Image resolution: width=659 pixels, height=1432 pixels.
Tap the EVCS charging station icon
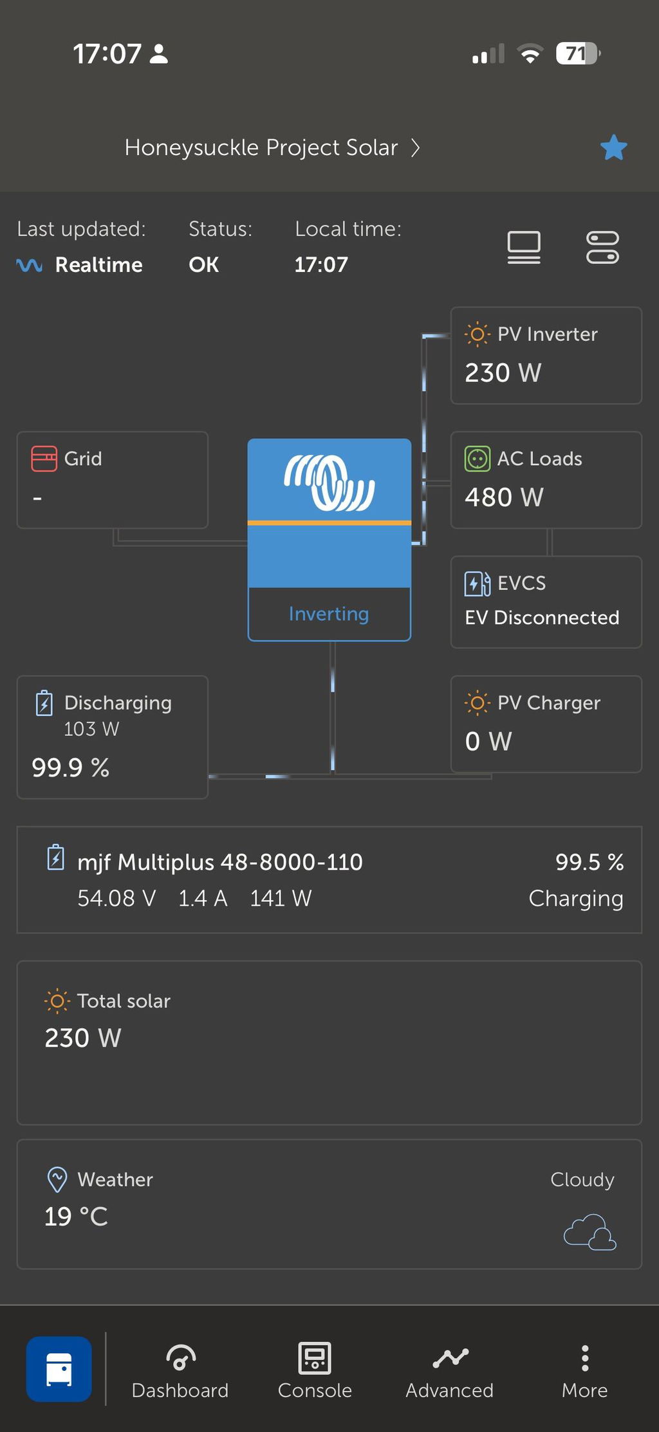point(477,583)
